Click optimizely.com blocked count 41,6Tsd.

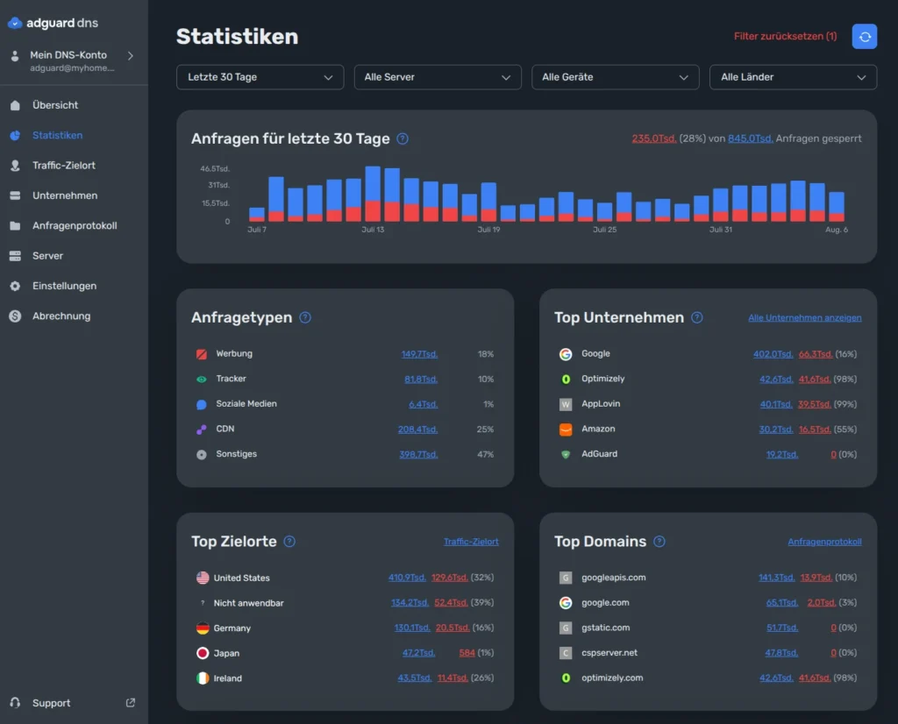click(x=815, y=678)
